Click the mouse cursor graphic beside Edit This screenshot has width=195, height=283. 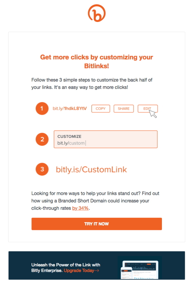coord(153,113)
